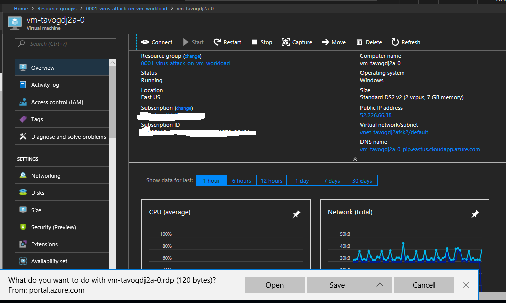
Task: Show data for the last 1 day
Action: 302,180
